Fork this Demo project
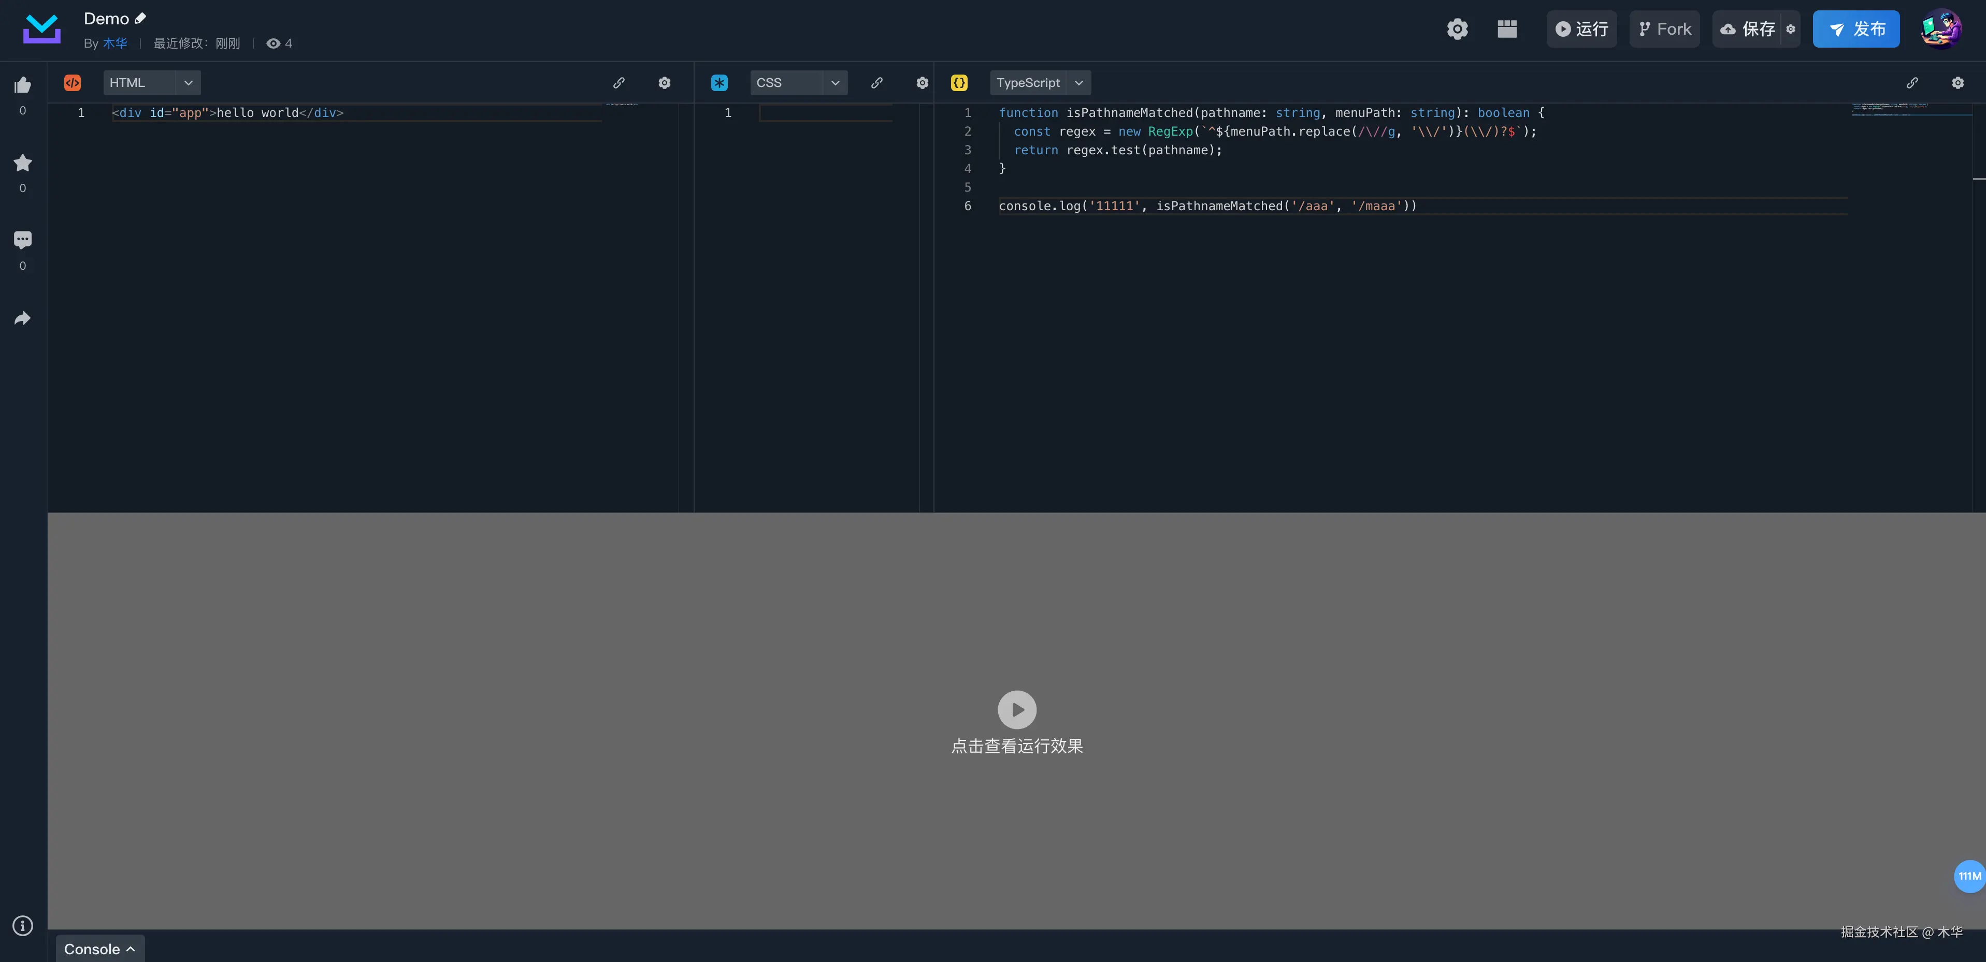 coord(1664,30)
